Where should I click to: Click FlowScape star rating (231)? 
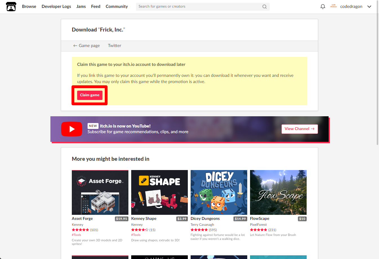[263, 230]
